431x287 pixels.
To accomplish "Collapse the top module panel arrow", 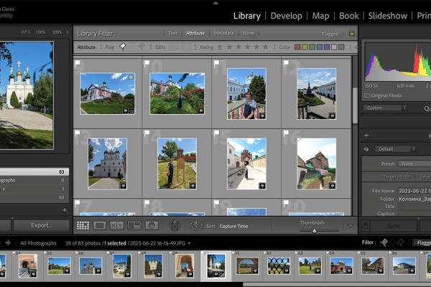I will (x=215, y=3).
